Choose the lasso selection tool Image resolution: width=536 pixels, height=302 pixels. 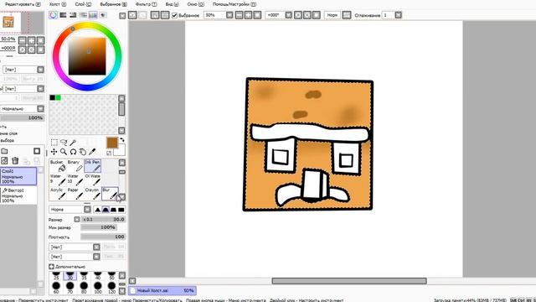click(64, 142)
